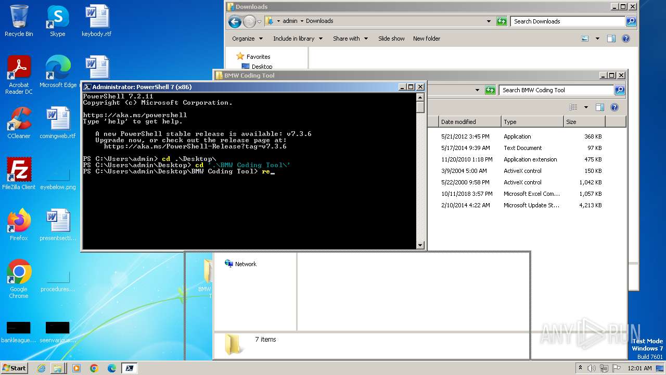Select the presentsecti... document icon
The image size is (666, 375).
(58, 225)
